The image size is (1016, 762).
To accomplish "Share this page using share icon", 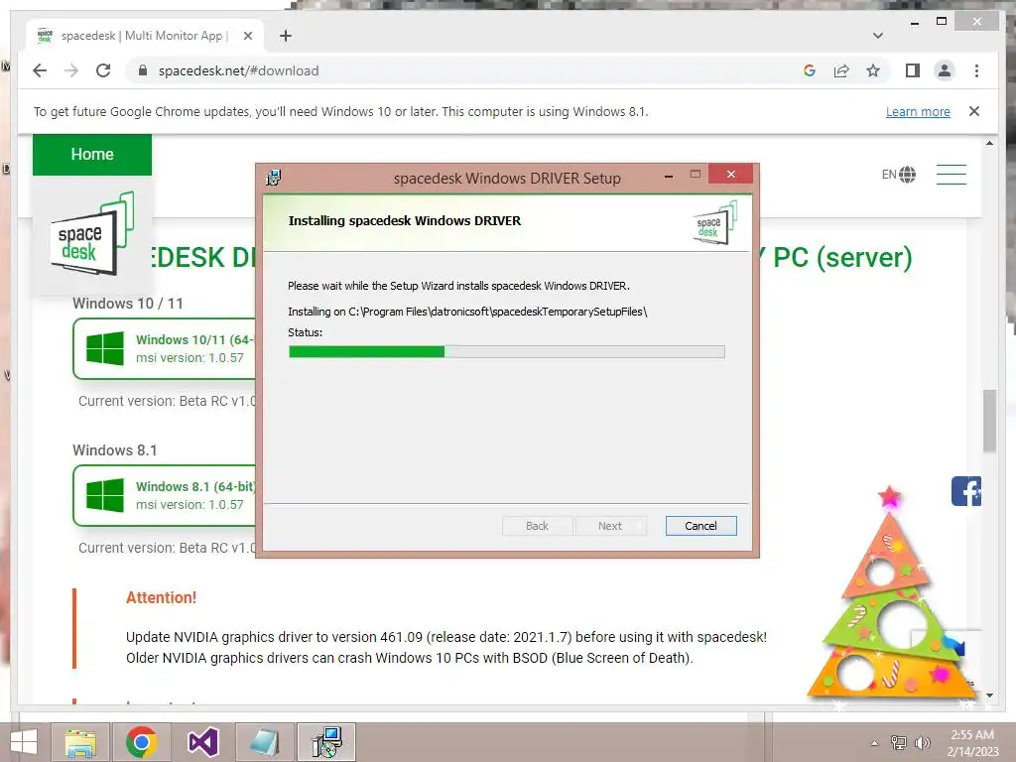I will point(841,70).
